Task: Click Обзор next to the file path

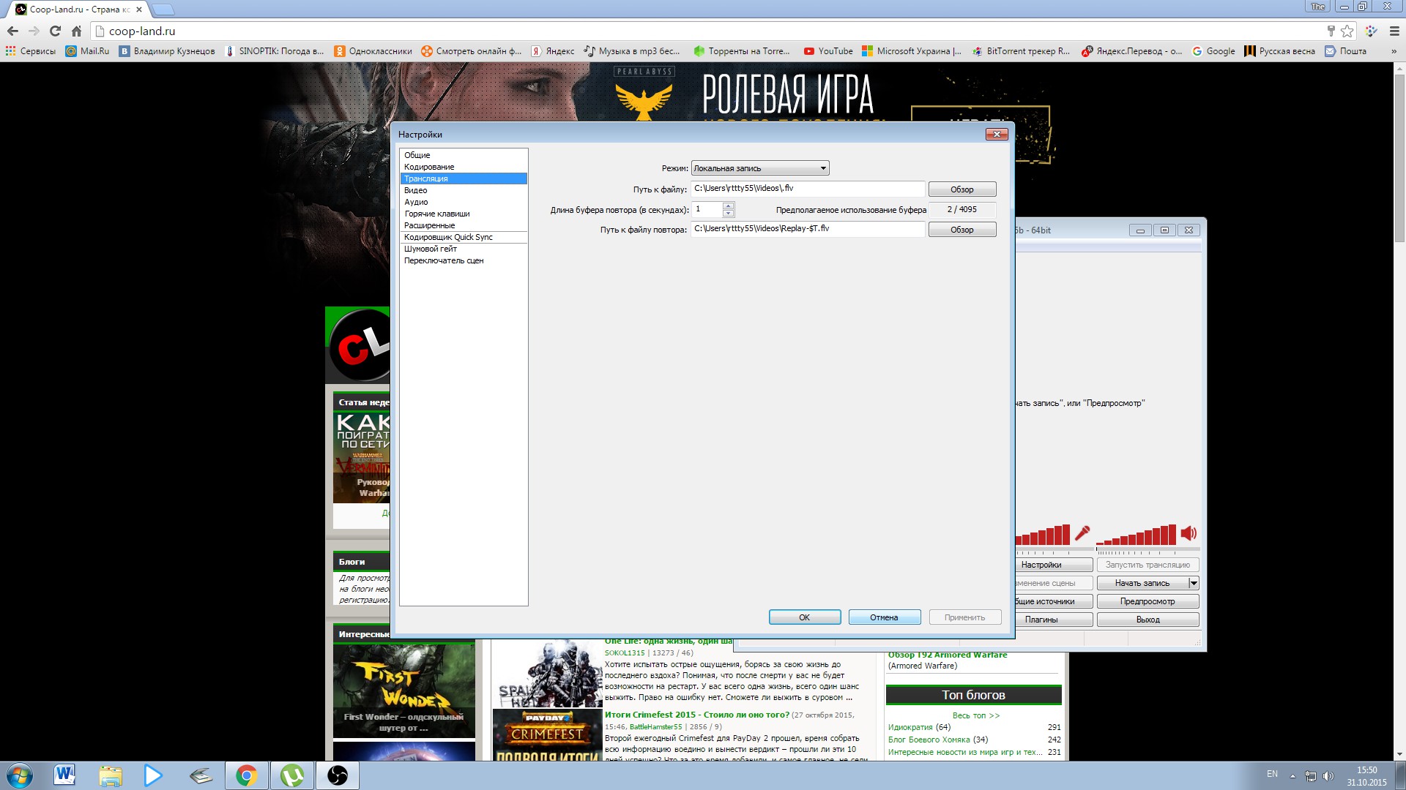Action: click(962, 189)
